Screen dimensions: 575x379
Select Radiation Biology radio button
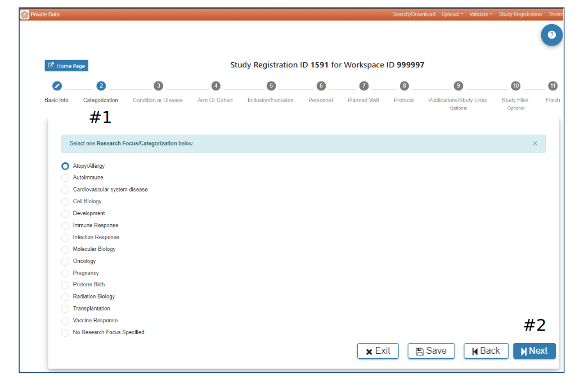pyautogui.click(x=65, y=296)
